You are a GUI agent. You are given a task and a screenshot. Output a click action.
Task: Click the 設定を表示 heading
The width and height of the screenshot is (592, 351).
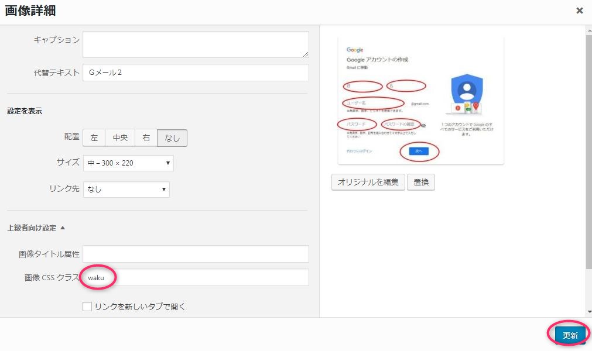[25, 111]
